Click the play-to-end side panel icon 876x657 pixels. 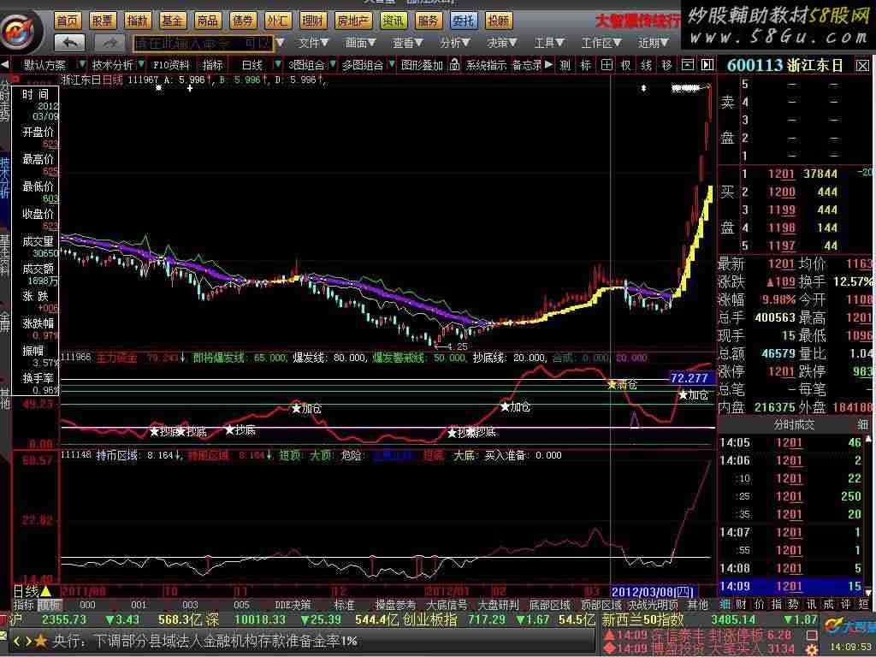(707, 65)
